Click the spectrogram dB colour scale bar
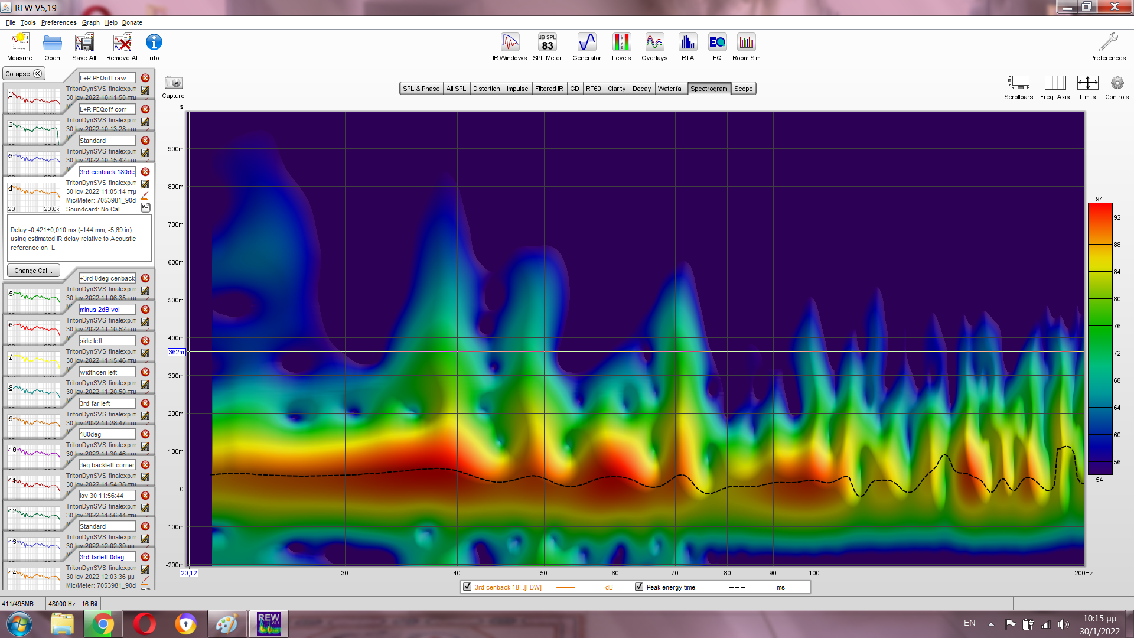This screenshot has width=1134, height=638. click(1100, 340)
